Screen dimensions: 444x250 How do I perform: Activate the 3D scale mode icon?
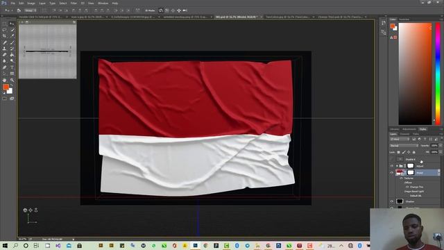(185, 10)
